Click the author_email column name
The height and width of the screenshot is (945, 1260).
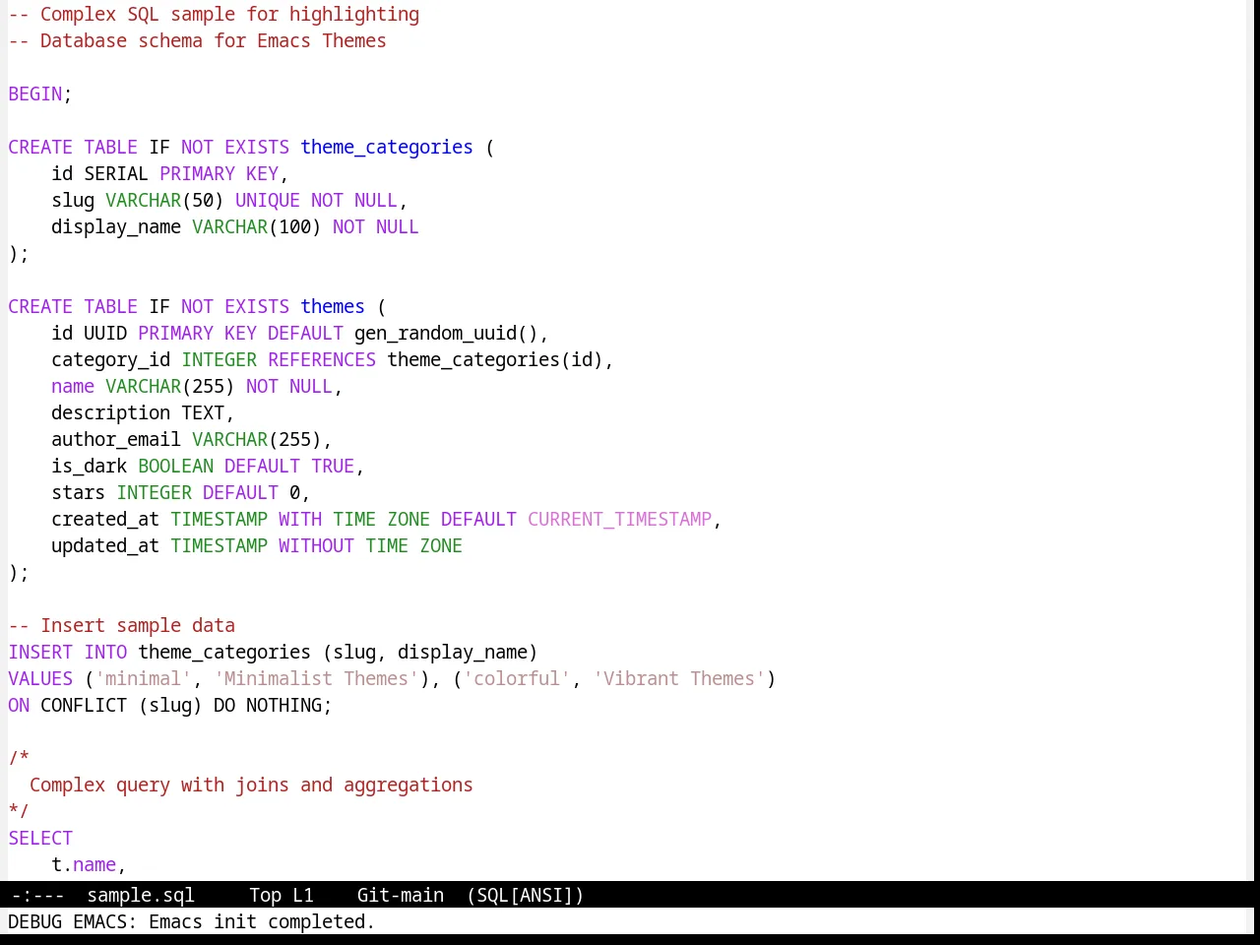point(116,439)
